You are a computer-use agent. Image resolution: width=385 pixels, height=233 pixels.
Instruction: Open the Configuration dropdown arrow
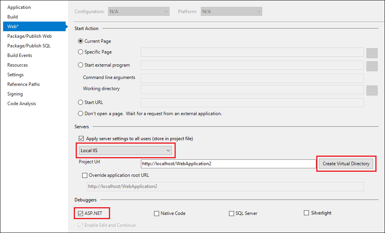coord(166,11)
